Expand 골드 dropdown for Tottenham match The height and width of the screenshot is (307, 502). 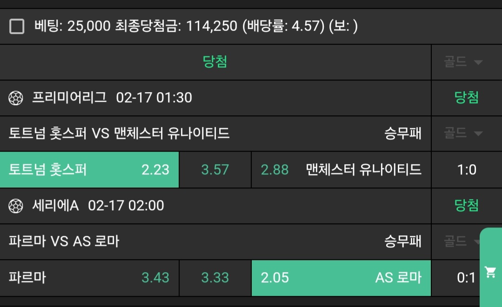point(463,134)
